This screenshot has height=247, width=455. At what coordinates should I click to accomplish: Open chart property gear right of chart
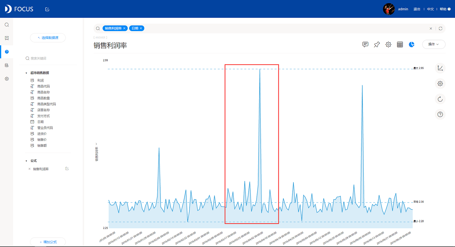[x=440, y=84]
